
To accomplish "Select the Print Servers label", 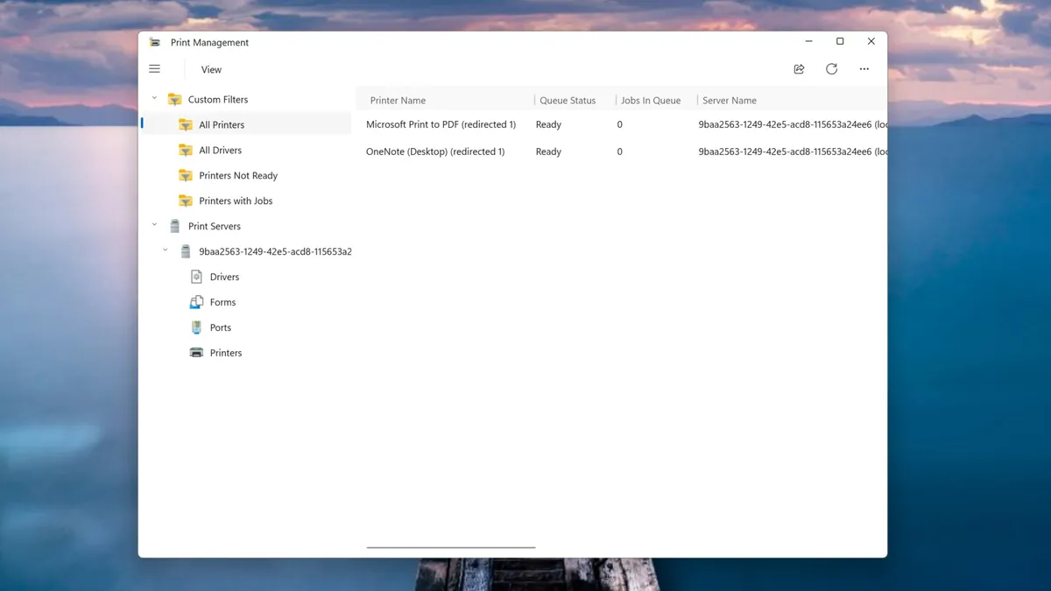I will coord(215,227).
